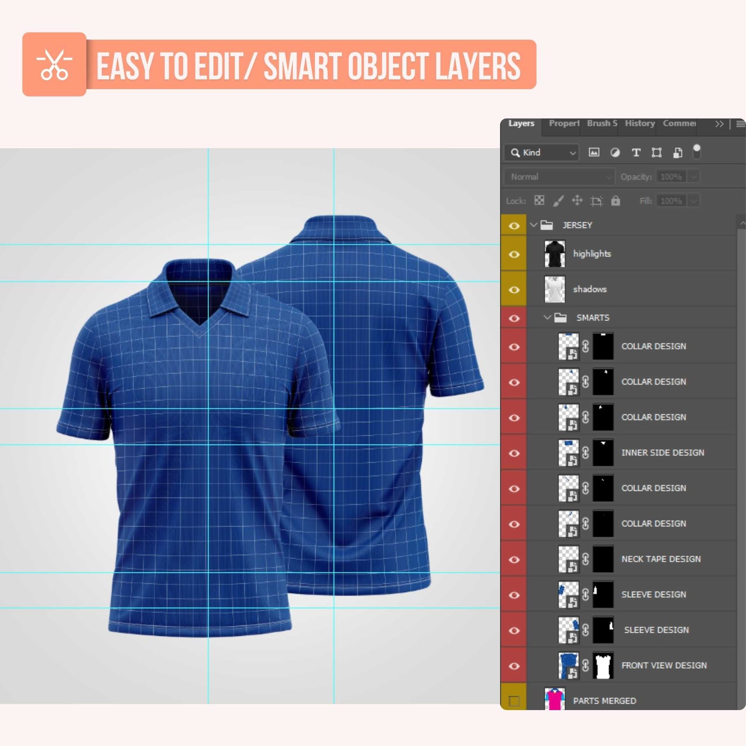
Task: Select the PARTS MERGED layer name
Action: 605,701
